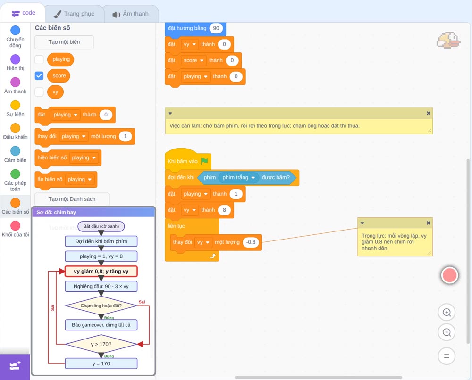Close the 'Việc cần làm' comment

(x=429, y=113)
